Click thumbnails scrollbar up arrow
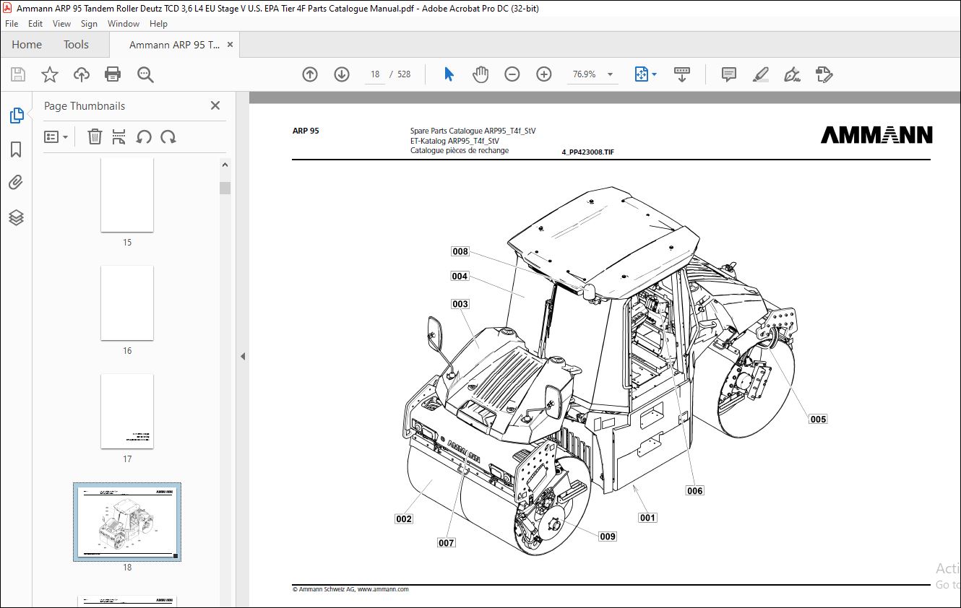 tap(225, 165)
